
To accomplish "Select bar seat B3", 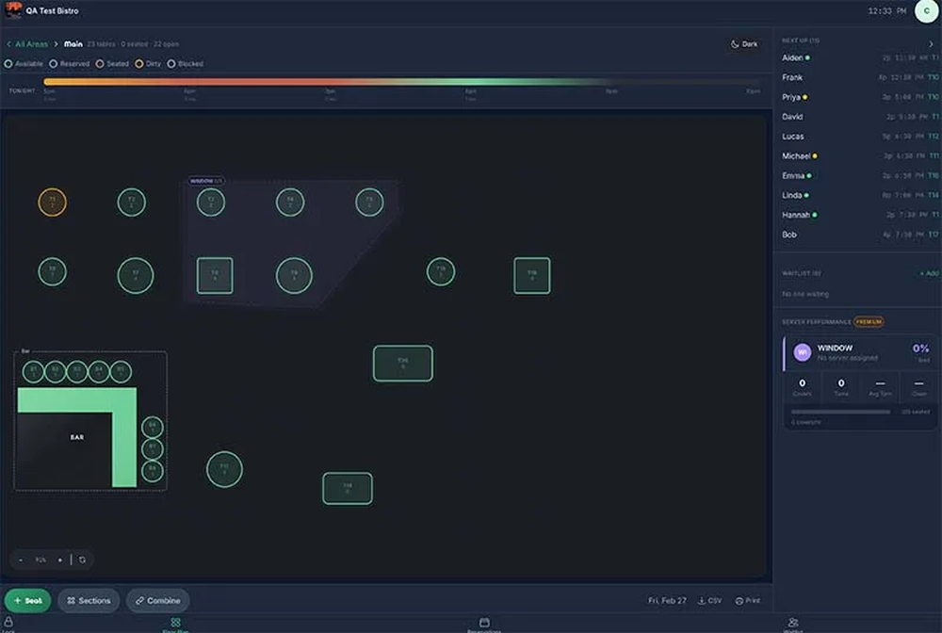I will pyautogui.click(x=77, y=372).
